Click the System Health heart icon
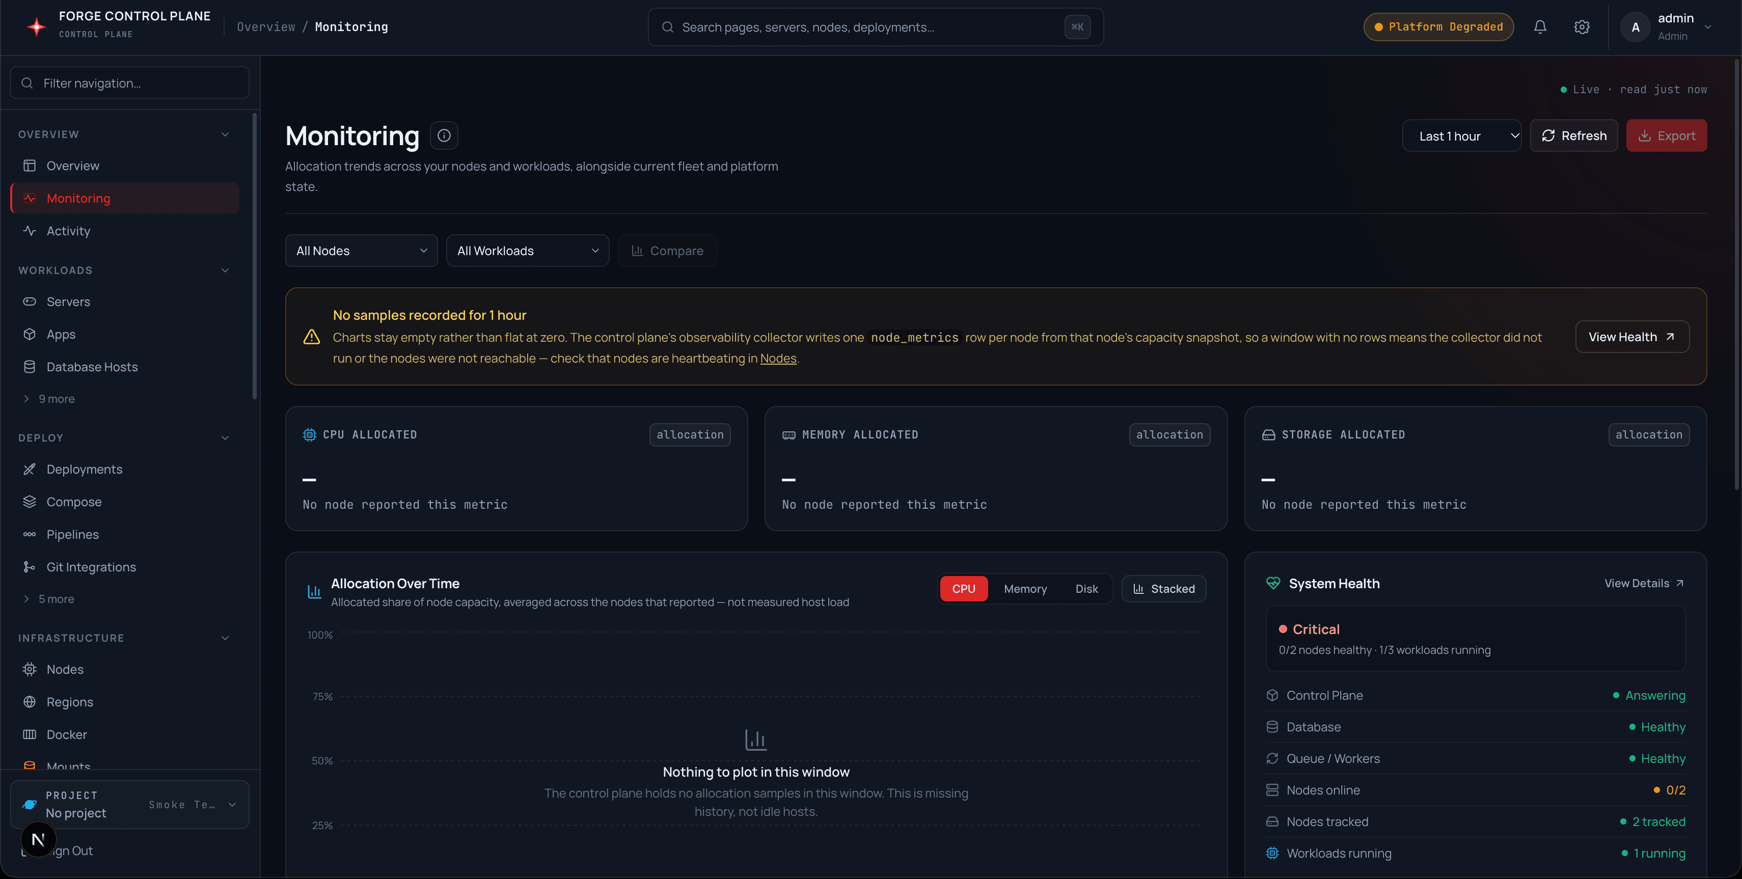The width and height of the screenshot is (1742, 879). click(1273, 583)
